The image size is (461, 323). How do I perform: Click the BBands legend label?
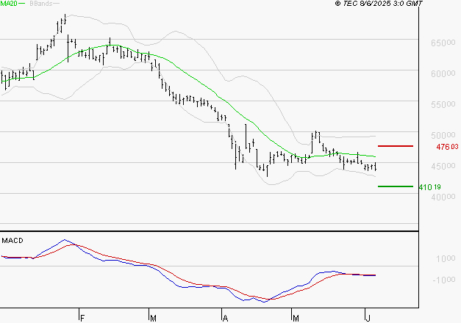(x=41, y=4)
